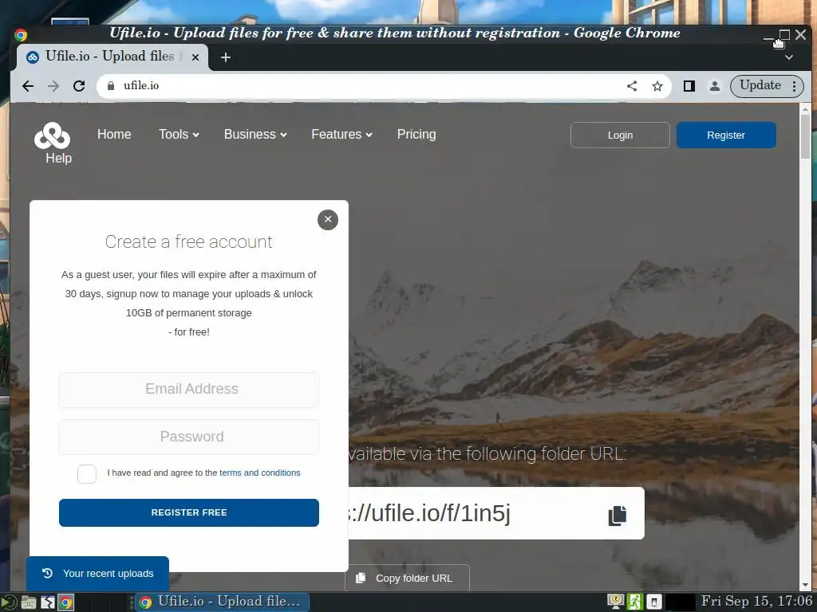Click the Copy folder URL button
Screen dimensions: 817x612
click(407, 579)
